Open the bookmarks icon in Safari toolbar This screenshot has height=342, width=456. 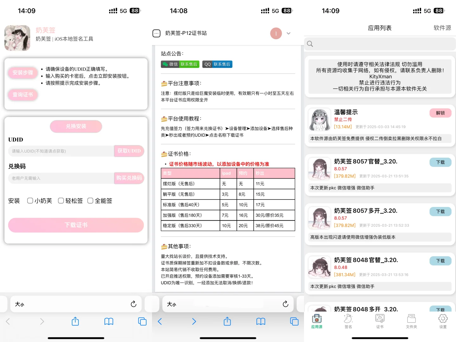point(109,321)
